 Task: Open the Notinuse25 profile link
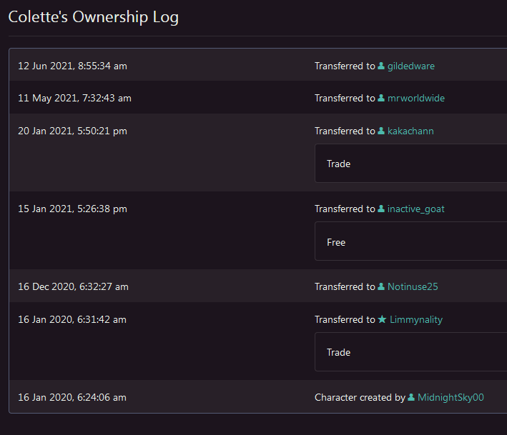pos(413,286)
